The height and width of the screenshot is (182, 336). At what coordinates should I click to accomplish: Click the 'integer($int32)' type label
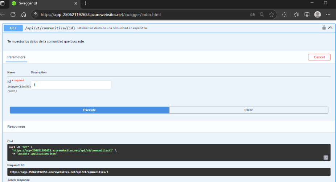point(19,87)
